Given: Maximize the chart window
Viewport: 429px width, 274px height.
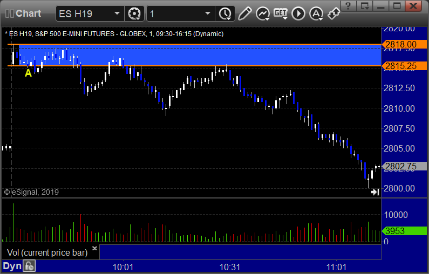Looking at the screenshot, I should pyautogui.click(x=397, y=5).
